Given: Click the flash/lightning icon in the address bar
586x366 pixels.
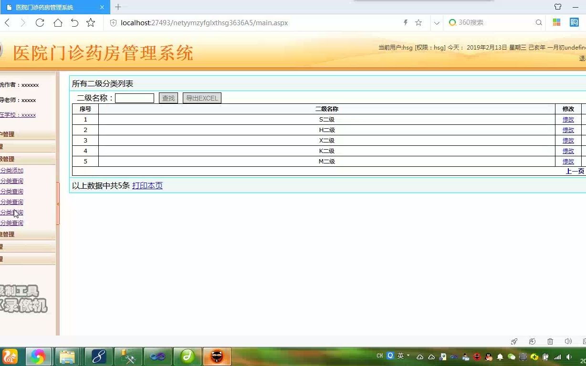Looking at the screenshot, I should click(405, 22).
